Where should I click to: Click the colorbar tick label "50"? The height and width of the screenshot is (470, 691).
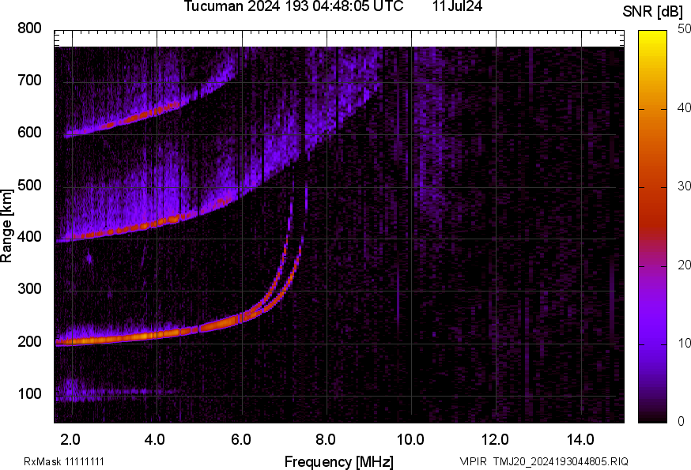pyautogui.click(x=684, y=29)
